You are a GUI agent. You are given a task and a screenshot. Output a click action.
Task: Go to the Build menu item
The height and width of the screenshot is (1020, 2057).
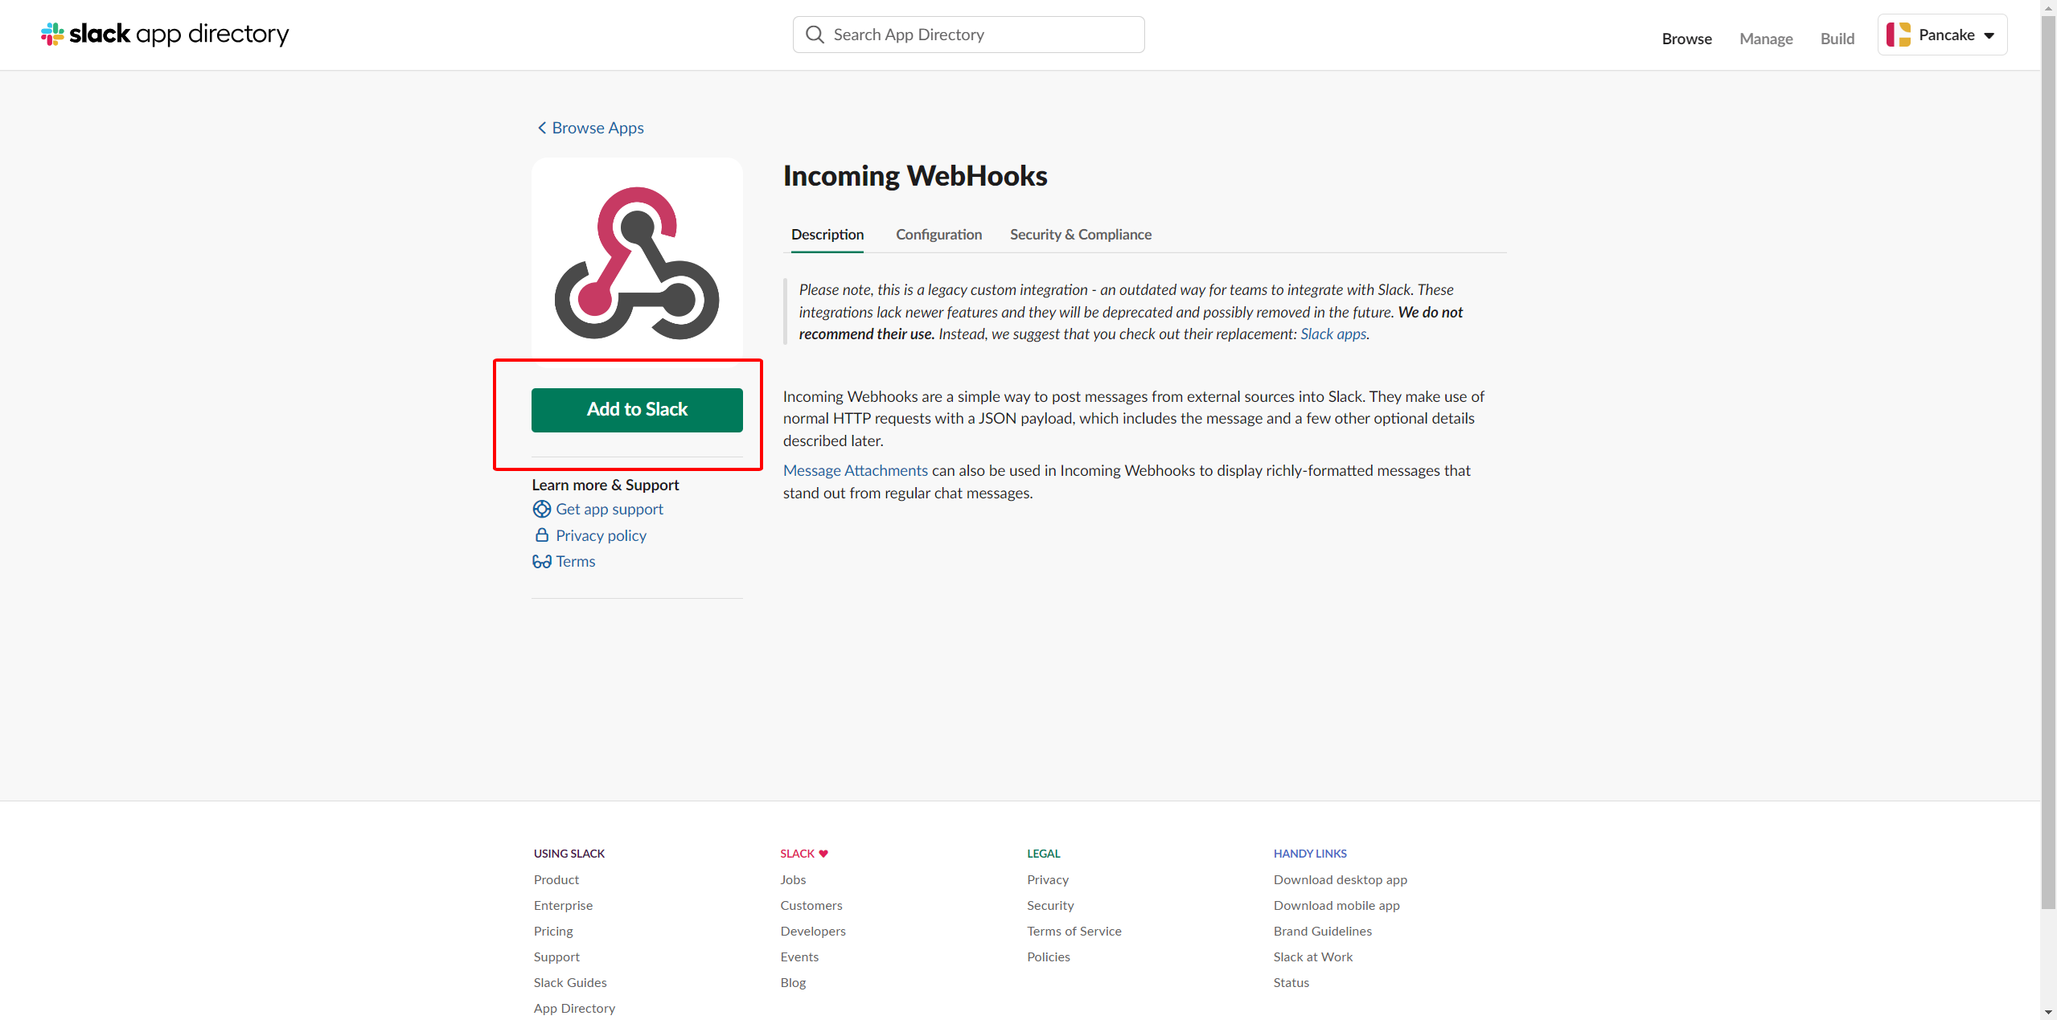coord(1837,39)
